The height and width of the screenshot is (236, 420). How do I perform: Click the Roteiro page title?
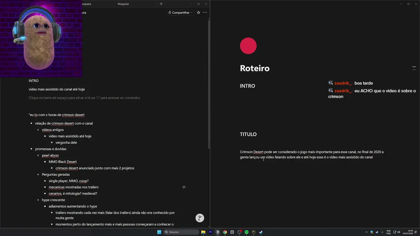(255, 68)
